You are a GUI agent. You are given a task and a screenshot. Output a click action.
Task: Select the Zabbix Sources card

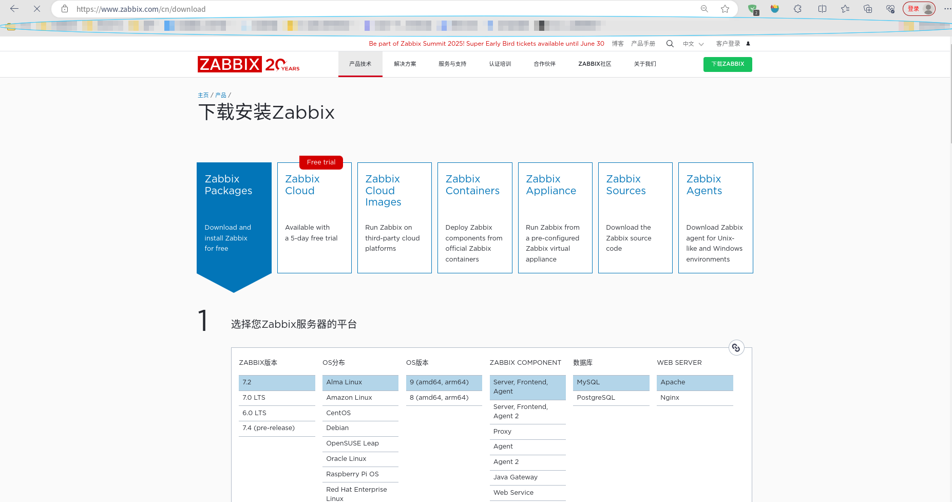[x=635, y=218]
